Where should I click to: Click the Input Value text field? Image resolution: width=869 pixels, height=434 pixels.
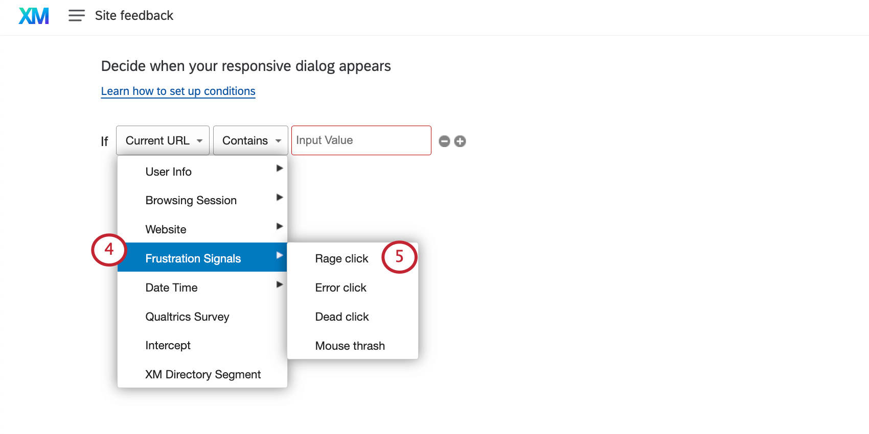tap(361, 140)
